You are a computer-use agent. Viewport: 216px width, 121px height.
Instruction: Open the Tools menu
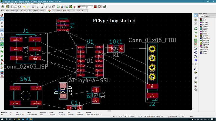(x=30, y=4)
